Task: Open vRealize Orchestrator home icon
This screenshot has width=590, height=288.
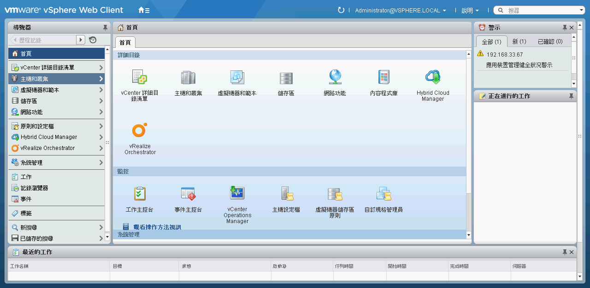Action: (140, 131)
